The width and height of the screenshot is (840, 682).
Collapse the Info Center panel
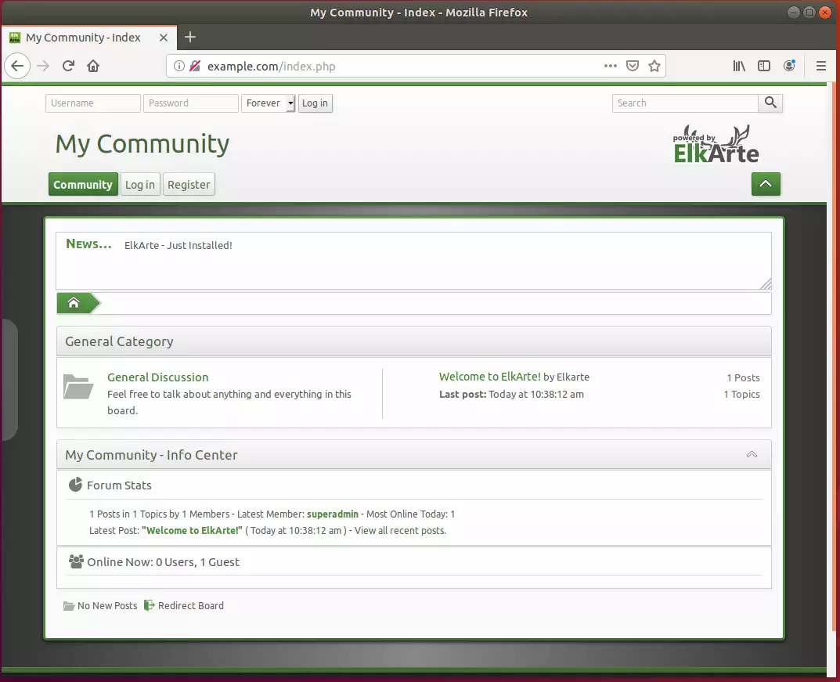point(752,454)
